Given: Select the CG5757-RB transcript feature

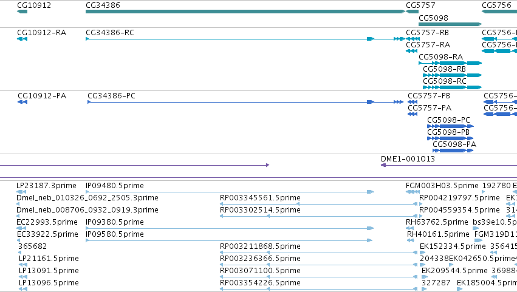Looking at the screenshot, I should pyautogui.click(x=413, y=39).
